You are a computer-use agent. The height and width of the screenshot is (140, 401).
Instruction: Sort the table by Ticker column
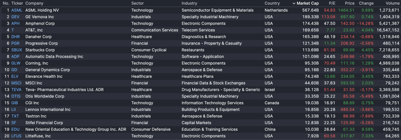coord(17,3)
